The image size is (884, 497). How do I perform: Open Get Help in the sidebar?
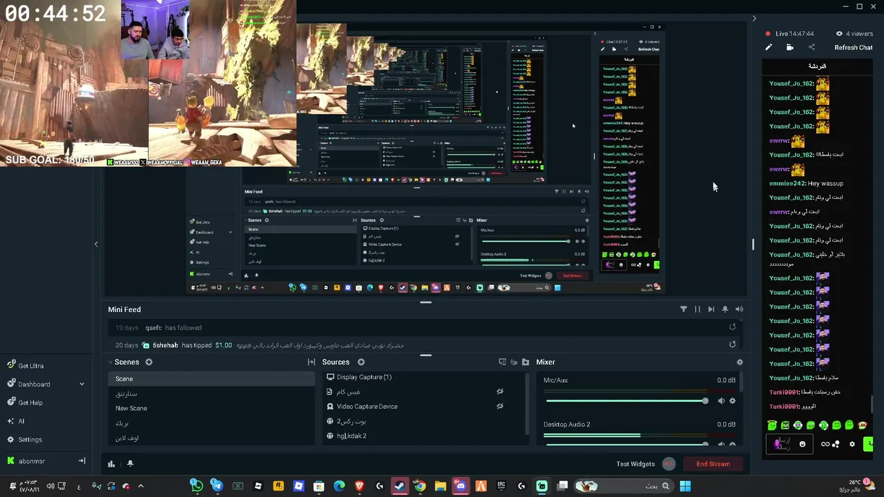pyautogui.click(x=25, y=402)
